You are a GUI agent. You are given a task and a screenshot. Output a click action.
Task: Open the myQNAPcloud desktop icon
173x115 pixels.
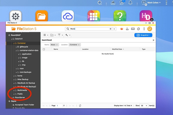coord(68,16)
